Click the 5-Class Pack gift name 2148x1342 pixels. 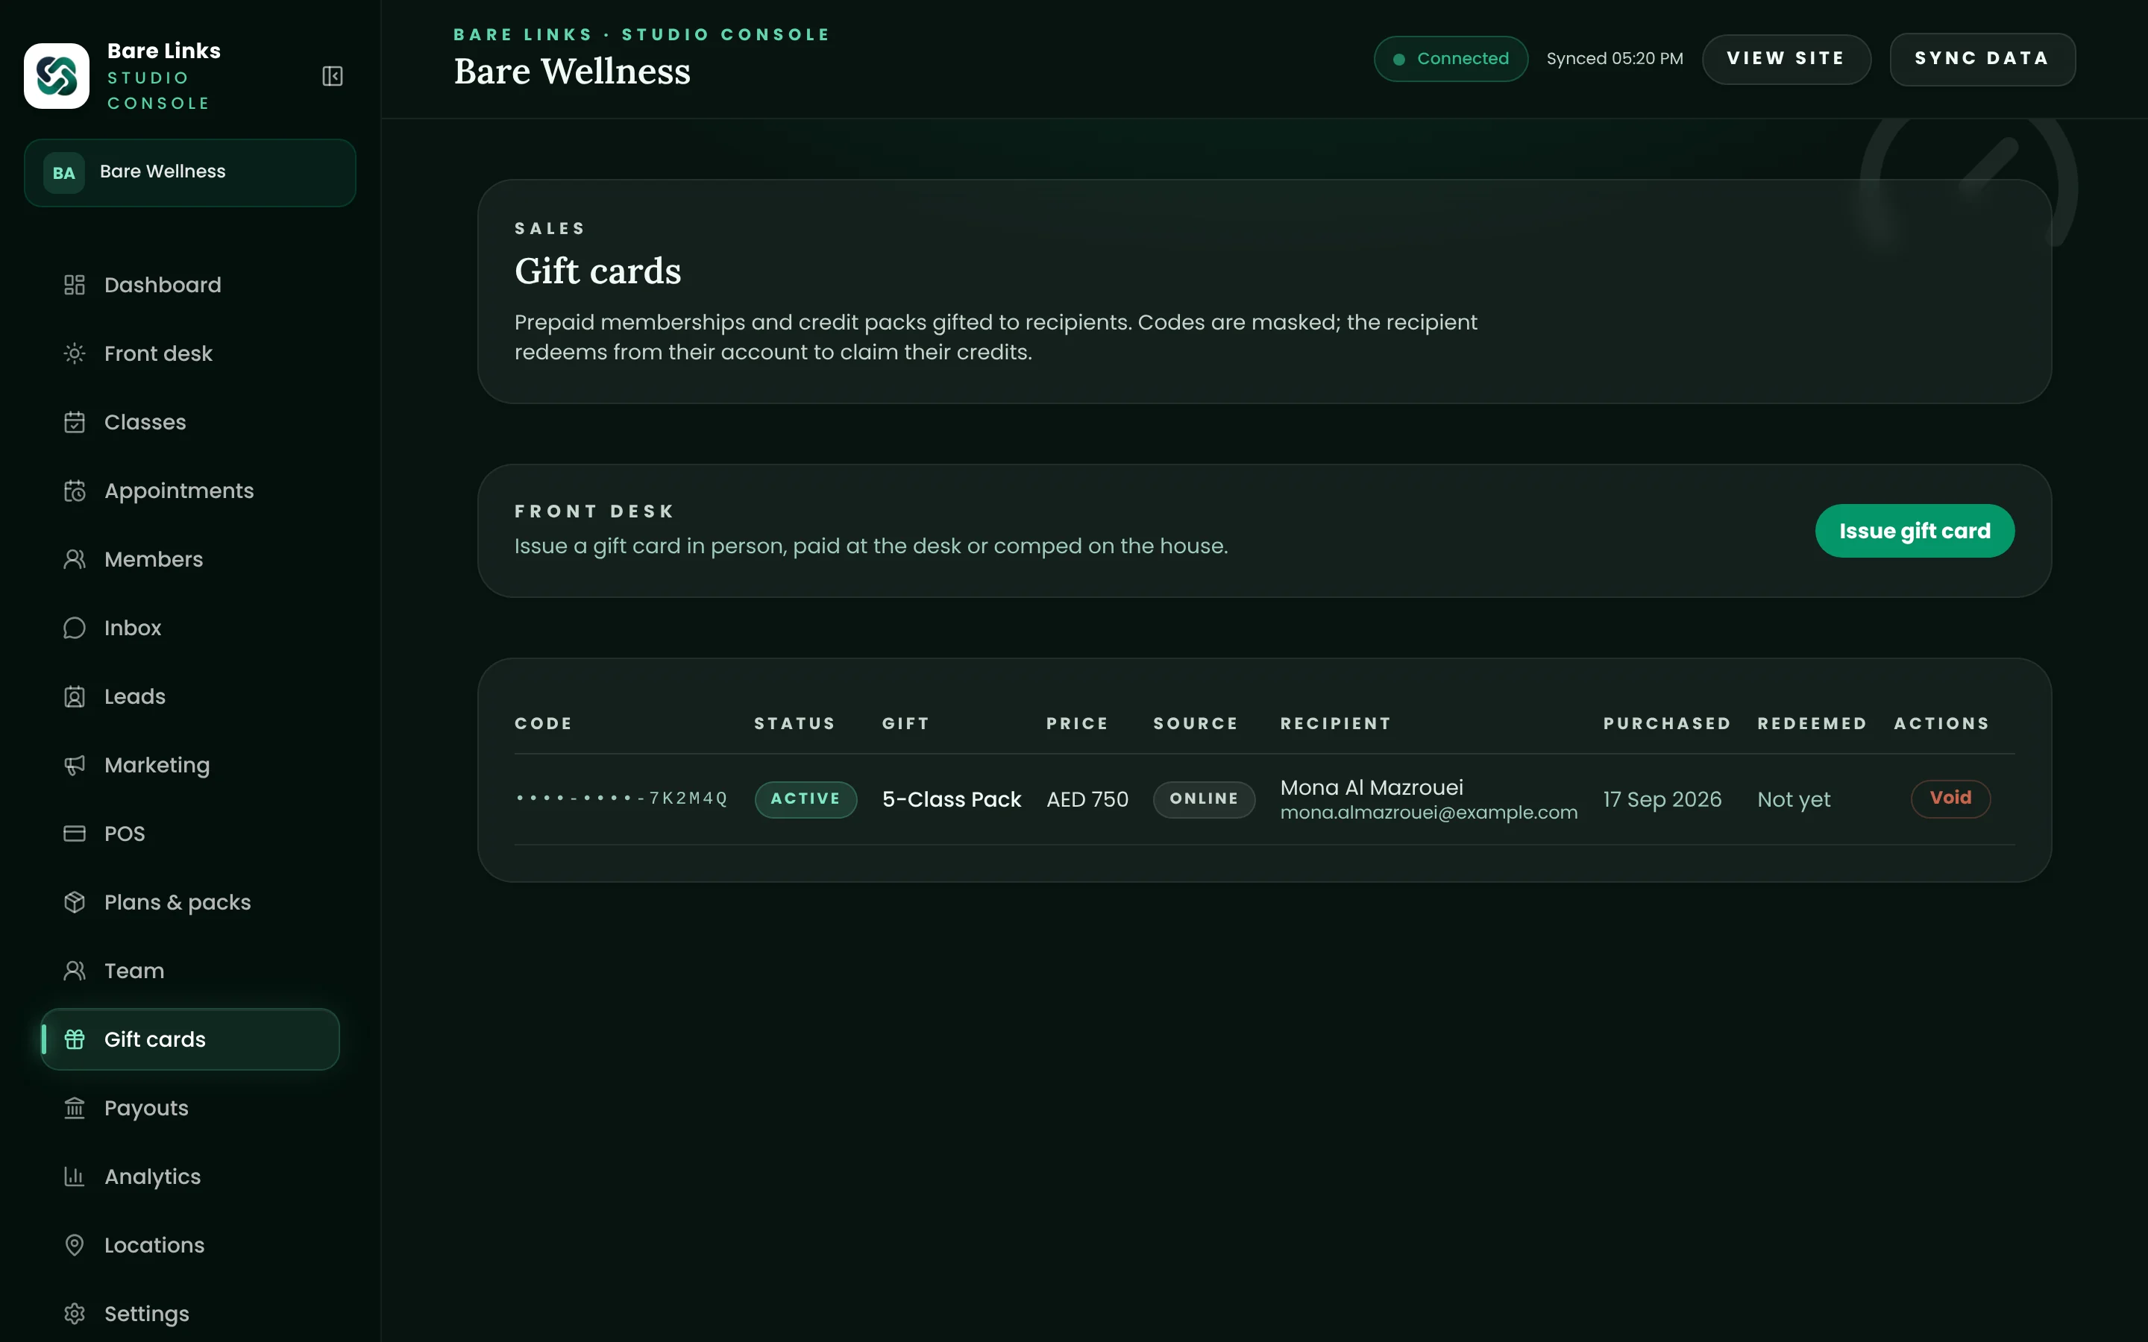point(952,800)
